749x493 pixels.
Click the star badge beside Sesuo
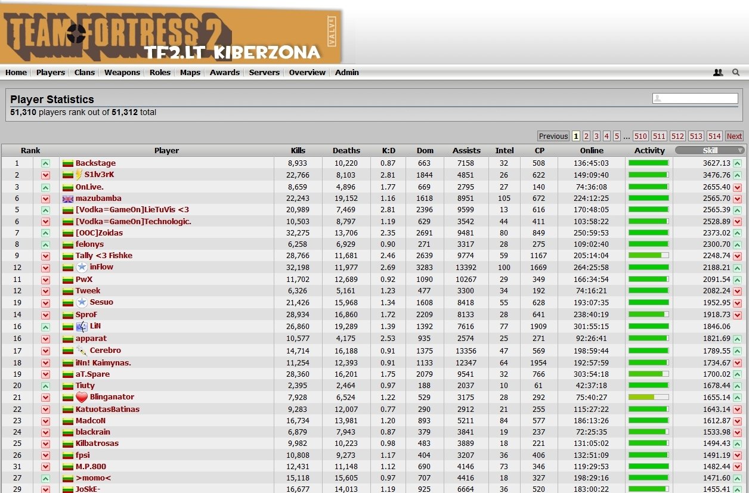(x=82, y=302)
